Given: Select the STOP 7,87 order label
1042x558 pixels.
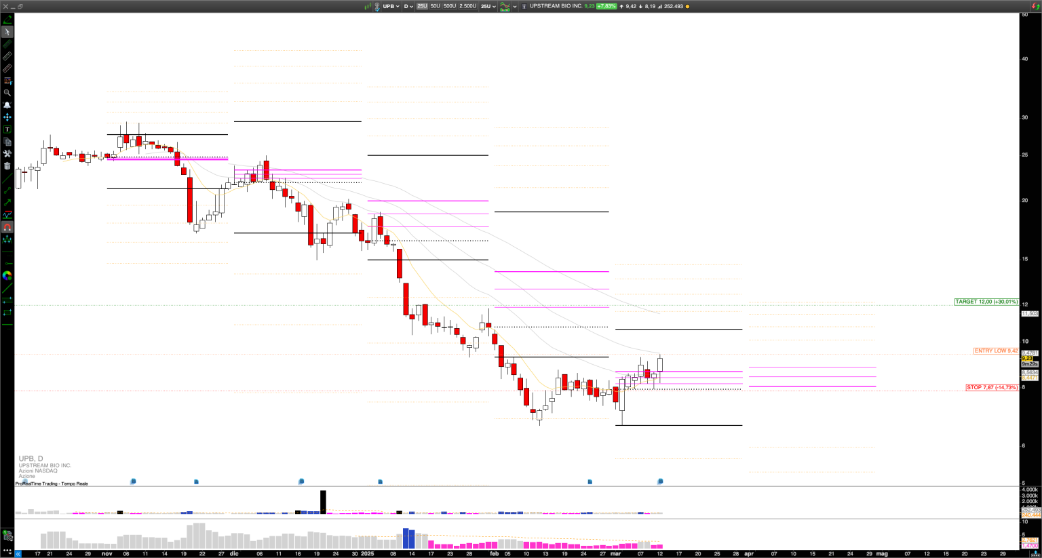Looking at the screenshot, I should (992, 388).
